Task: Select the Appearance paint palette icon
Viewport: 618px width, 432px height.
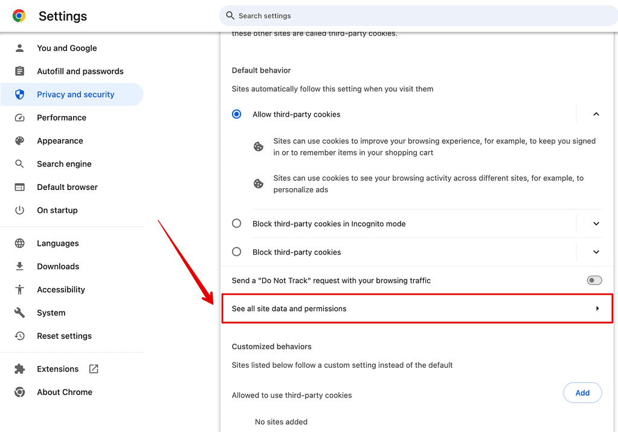Action: (19, 140)
